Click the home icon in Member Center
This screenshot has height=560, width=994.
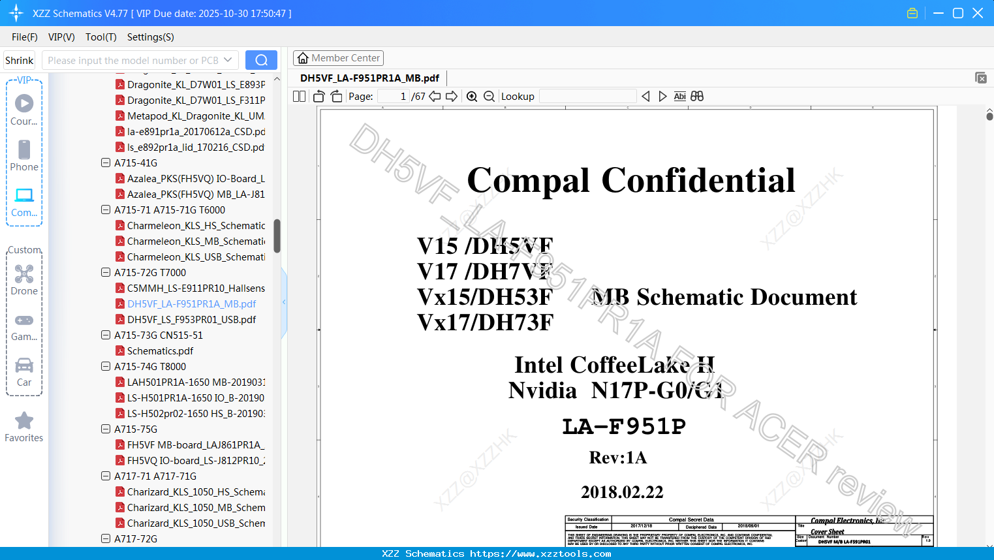pyautogui.click(x=303, y=58)
